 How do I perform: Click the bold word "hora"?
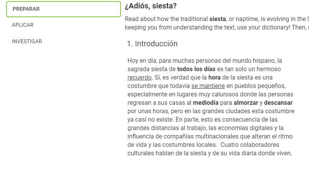point(214,77)
